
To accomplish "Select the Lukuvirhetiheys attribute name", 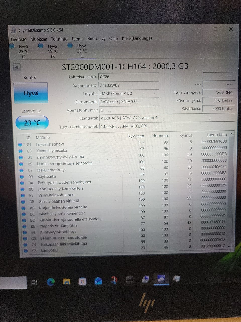I will 50,144.
